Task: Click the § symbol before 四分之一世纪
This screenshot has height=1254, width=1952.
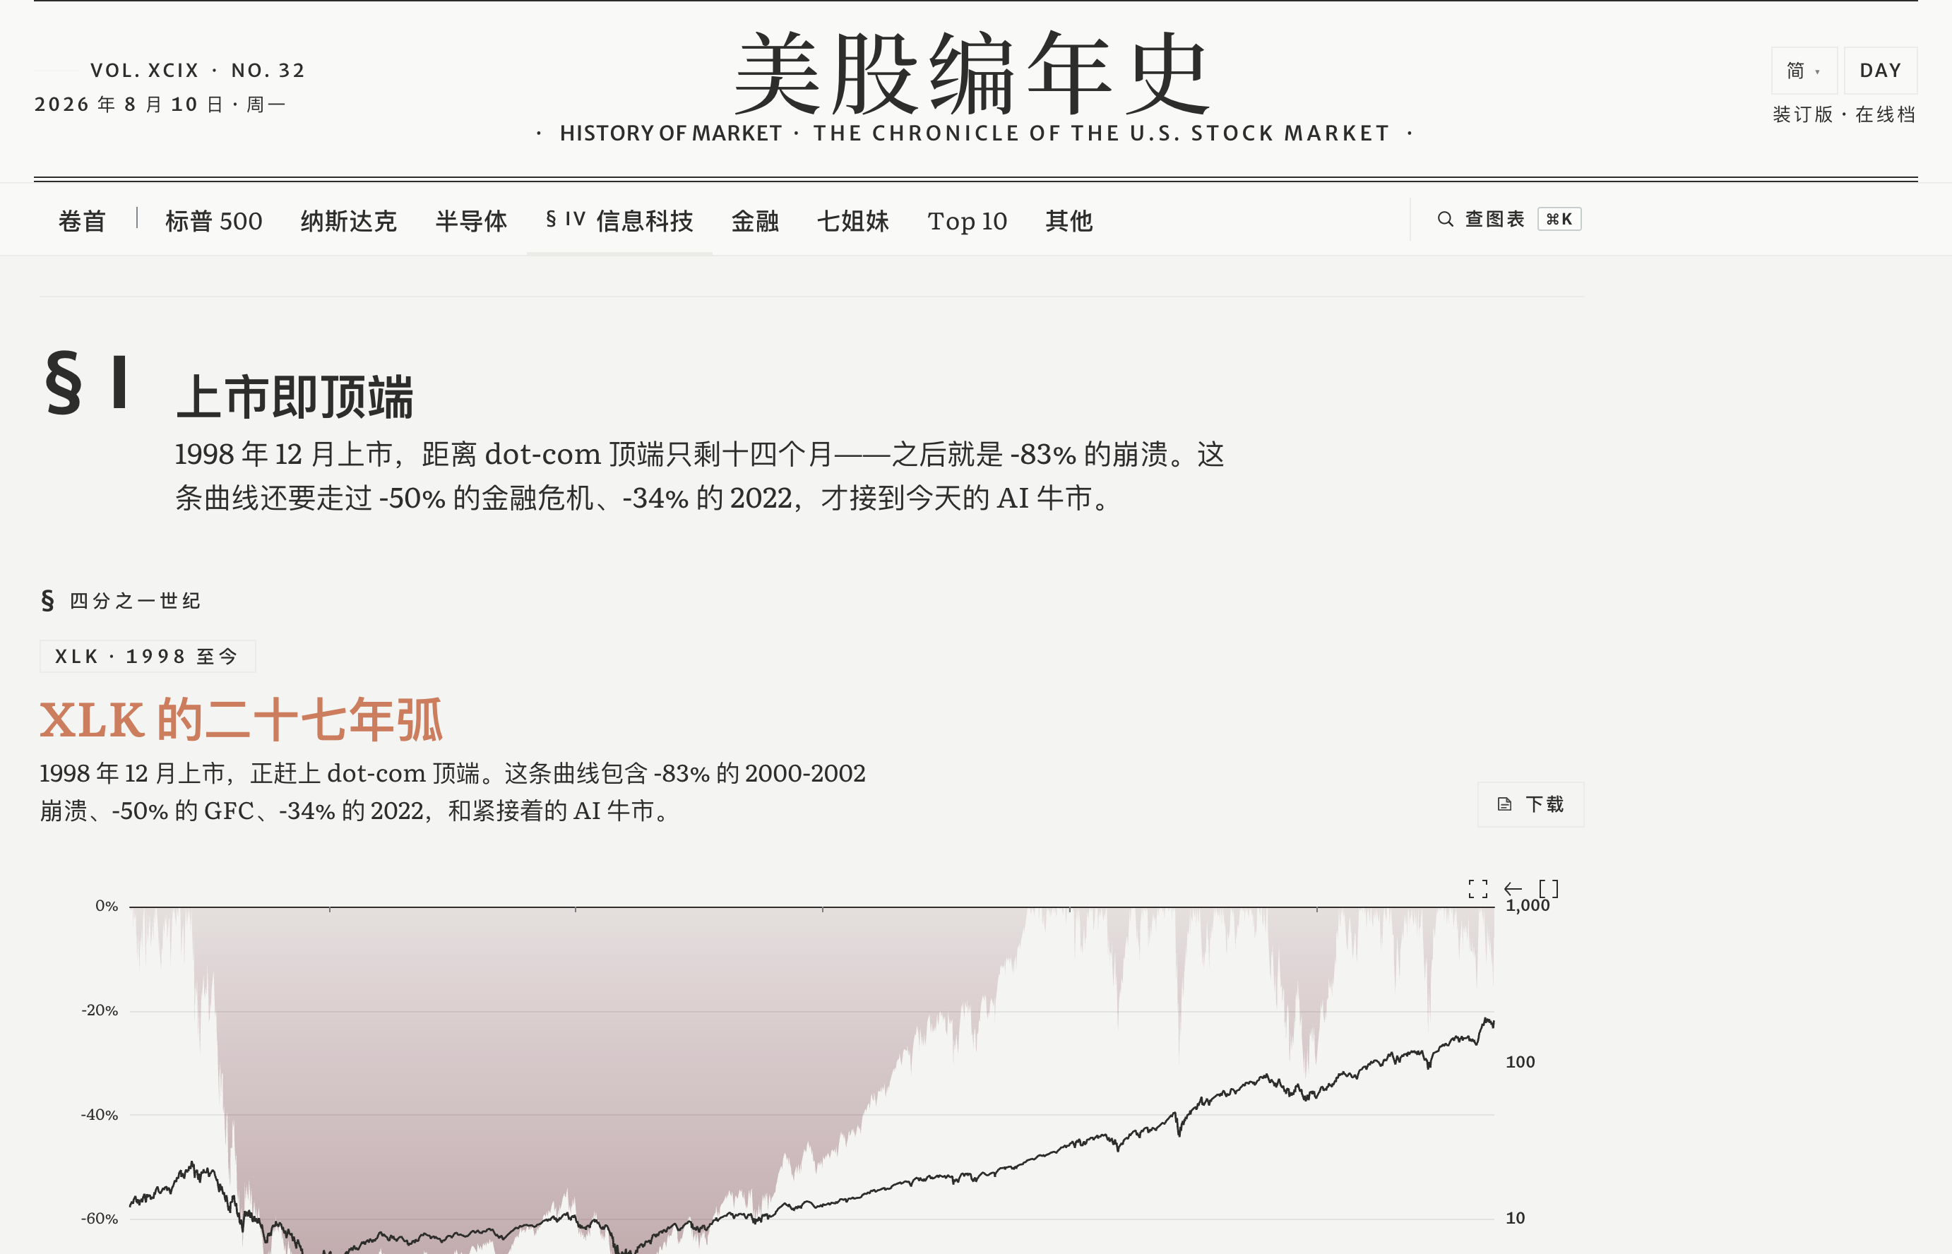Action: click(x=47, y=601)
